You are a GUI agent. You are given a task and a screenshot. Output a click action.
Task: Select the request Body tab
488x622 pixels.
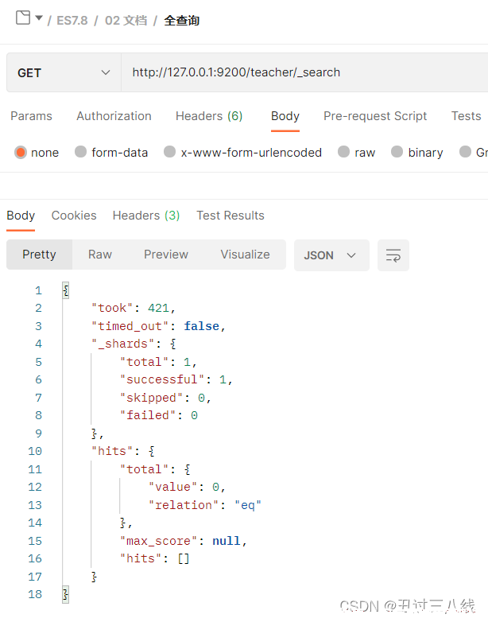[285, 116]
